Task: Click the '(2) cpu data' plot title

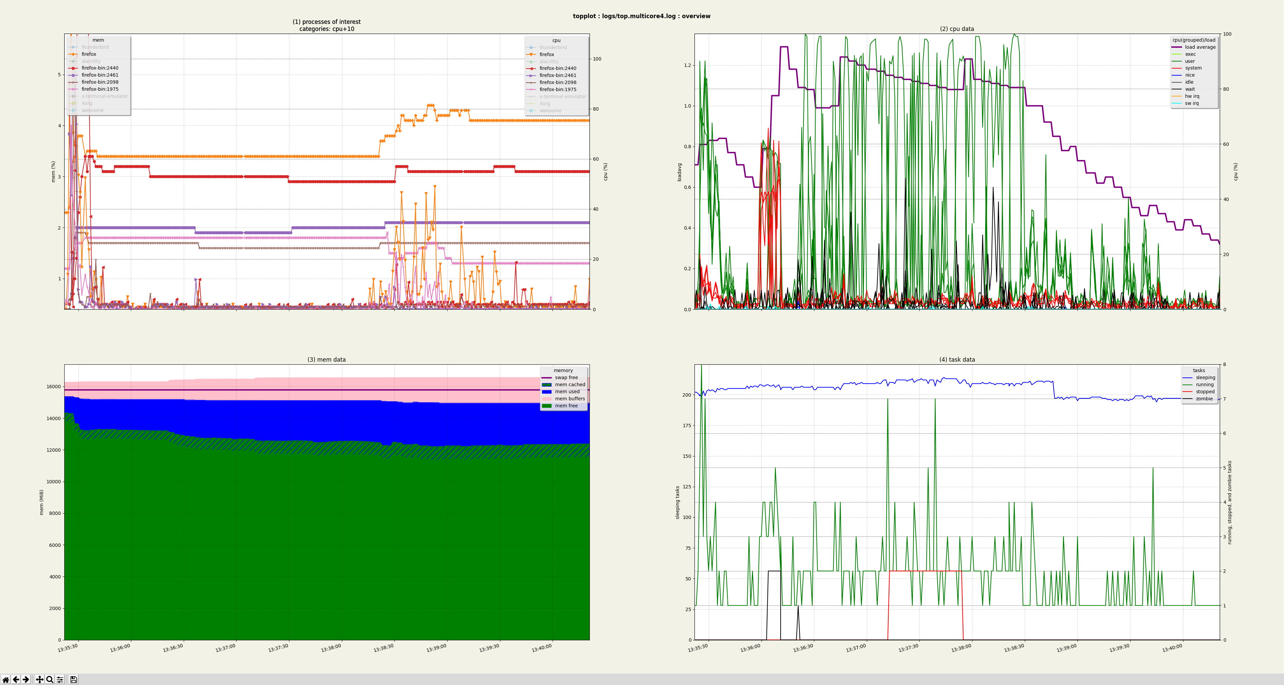Action: tap(957, 29)
